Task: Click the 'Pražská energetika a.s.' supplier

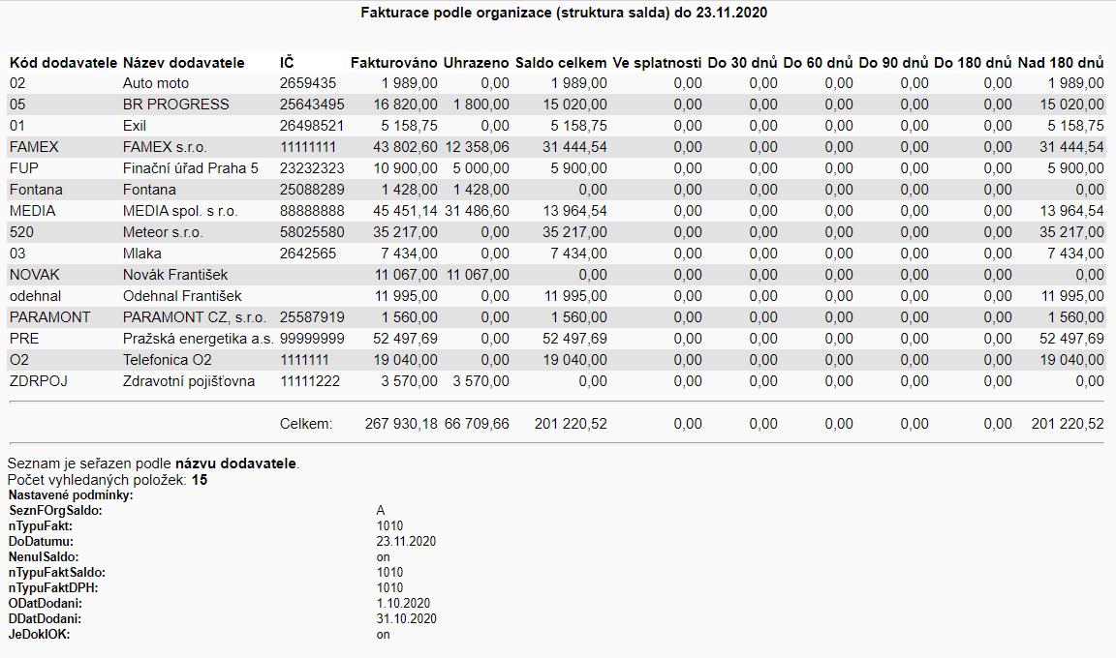Action: [x=197, y=339]
